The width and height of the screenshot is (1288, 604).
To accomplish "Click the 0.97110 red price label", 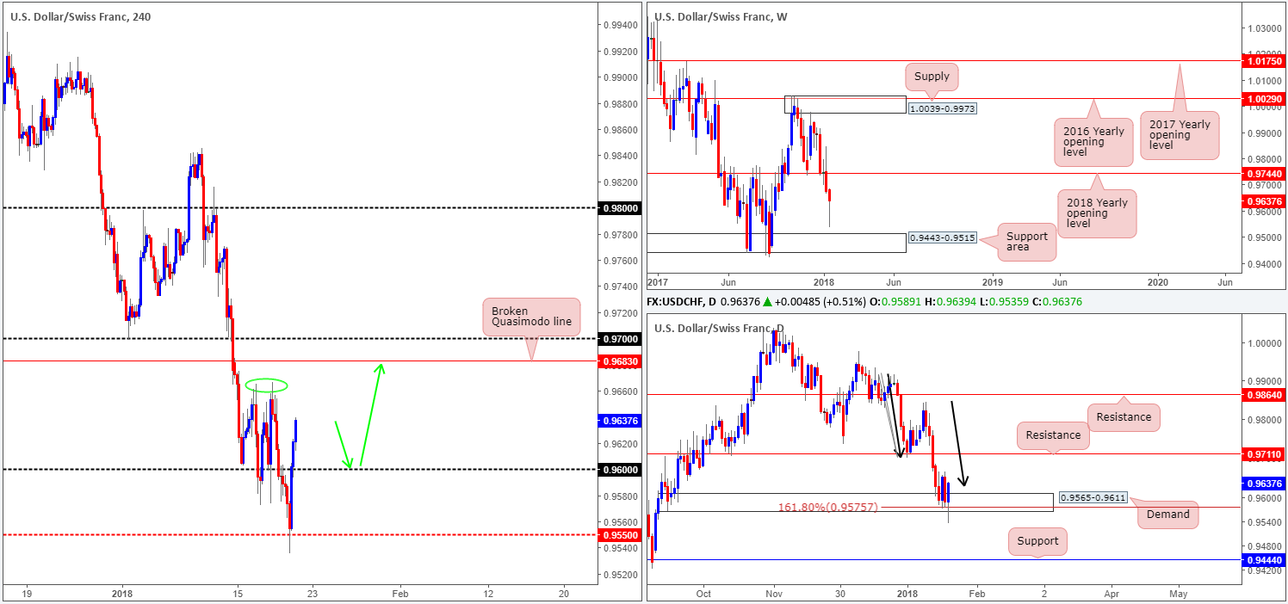I will coord(1265,454).
